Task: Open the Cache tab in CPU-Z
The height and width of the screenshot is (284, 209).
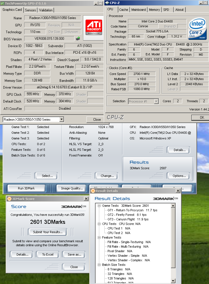Action: pos(123,10)
